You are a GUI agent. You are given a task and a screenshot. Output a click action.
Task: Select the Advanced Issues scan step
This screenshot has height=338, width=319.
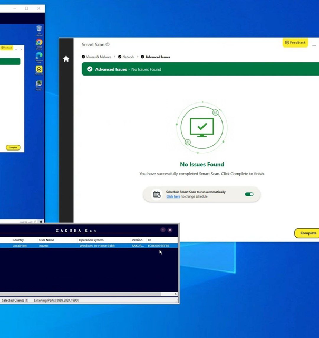point(156,57)
